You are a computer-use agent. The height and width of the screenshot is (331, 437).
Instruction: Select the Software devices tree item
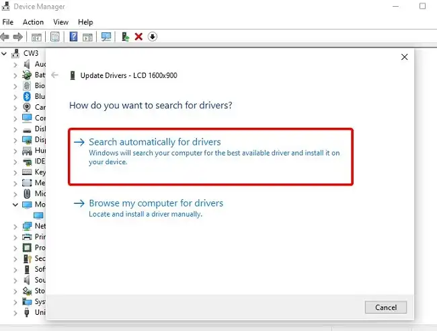[40, 269]
